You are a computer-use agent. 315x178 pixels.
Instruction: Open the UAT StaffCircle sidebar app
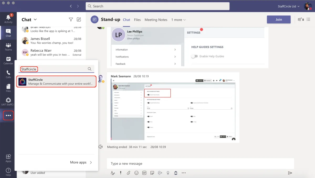pyautogui.click(x=8, y=102)
